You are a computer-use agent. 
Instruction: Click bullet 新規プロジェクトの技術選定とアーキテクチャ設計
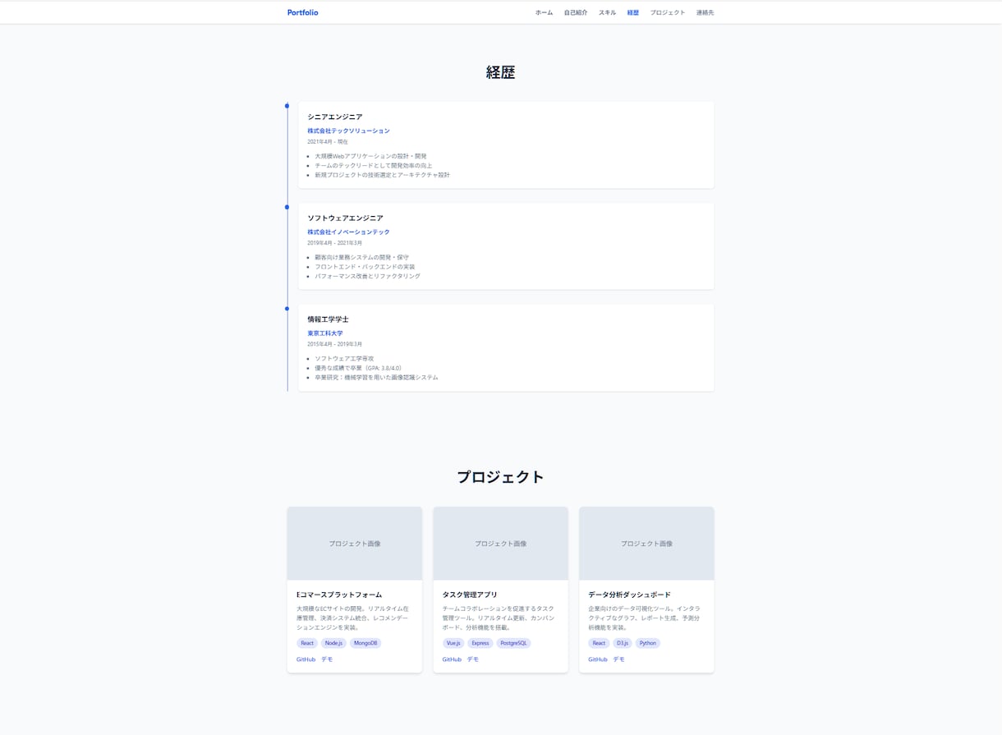[382, 175]
